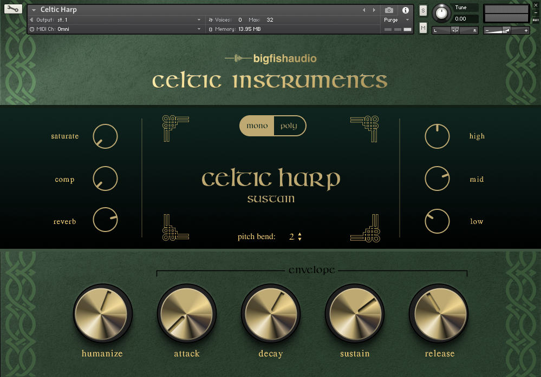Mute the Celtic Harp with the M button
The height and width of the screenshot is (377, 541).
click(x=422, y=28)
